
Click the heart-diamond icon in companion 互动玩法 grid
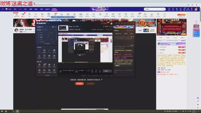[49, 56]
